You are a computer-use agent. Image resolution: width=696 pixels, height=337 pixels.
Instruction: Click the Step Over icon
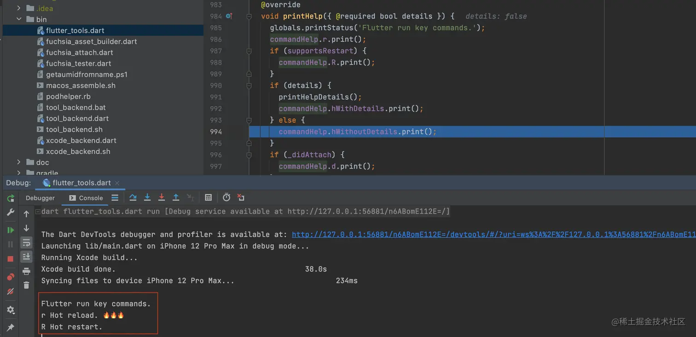click(x=133, y=198)
